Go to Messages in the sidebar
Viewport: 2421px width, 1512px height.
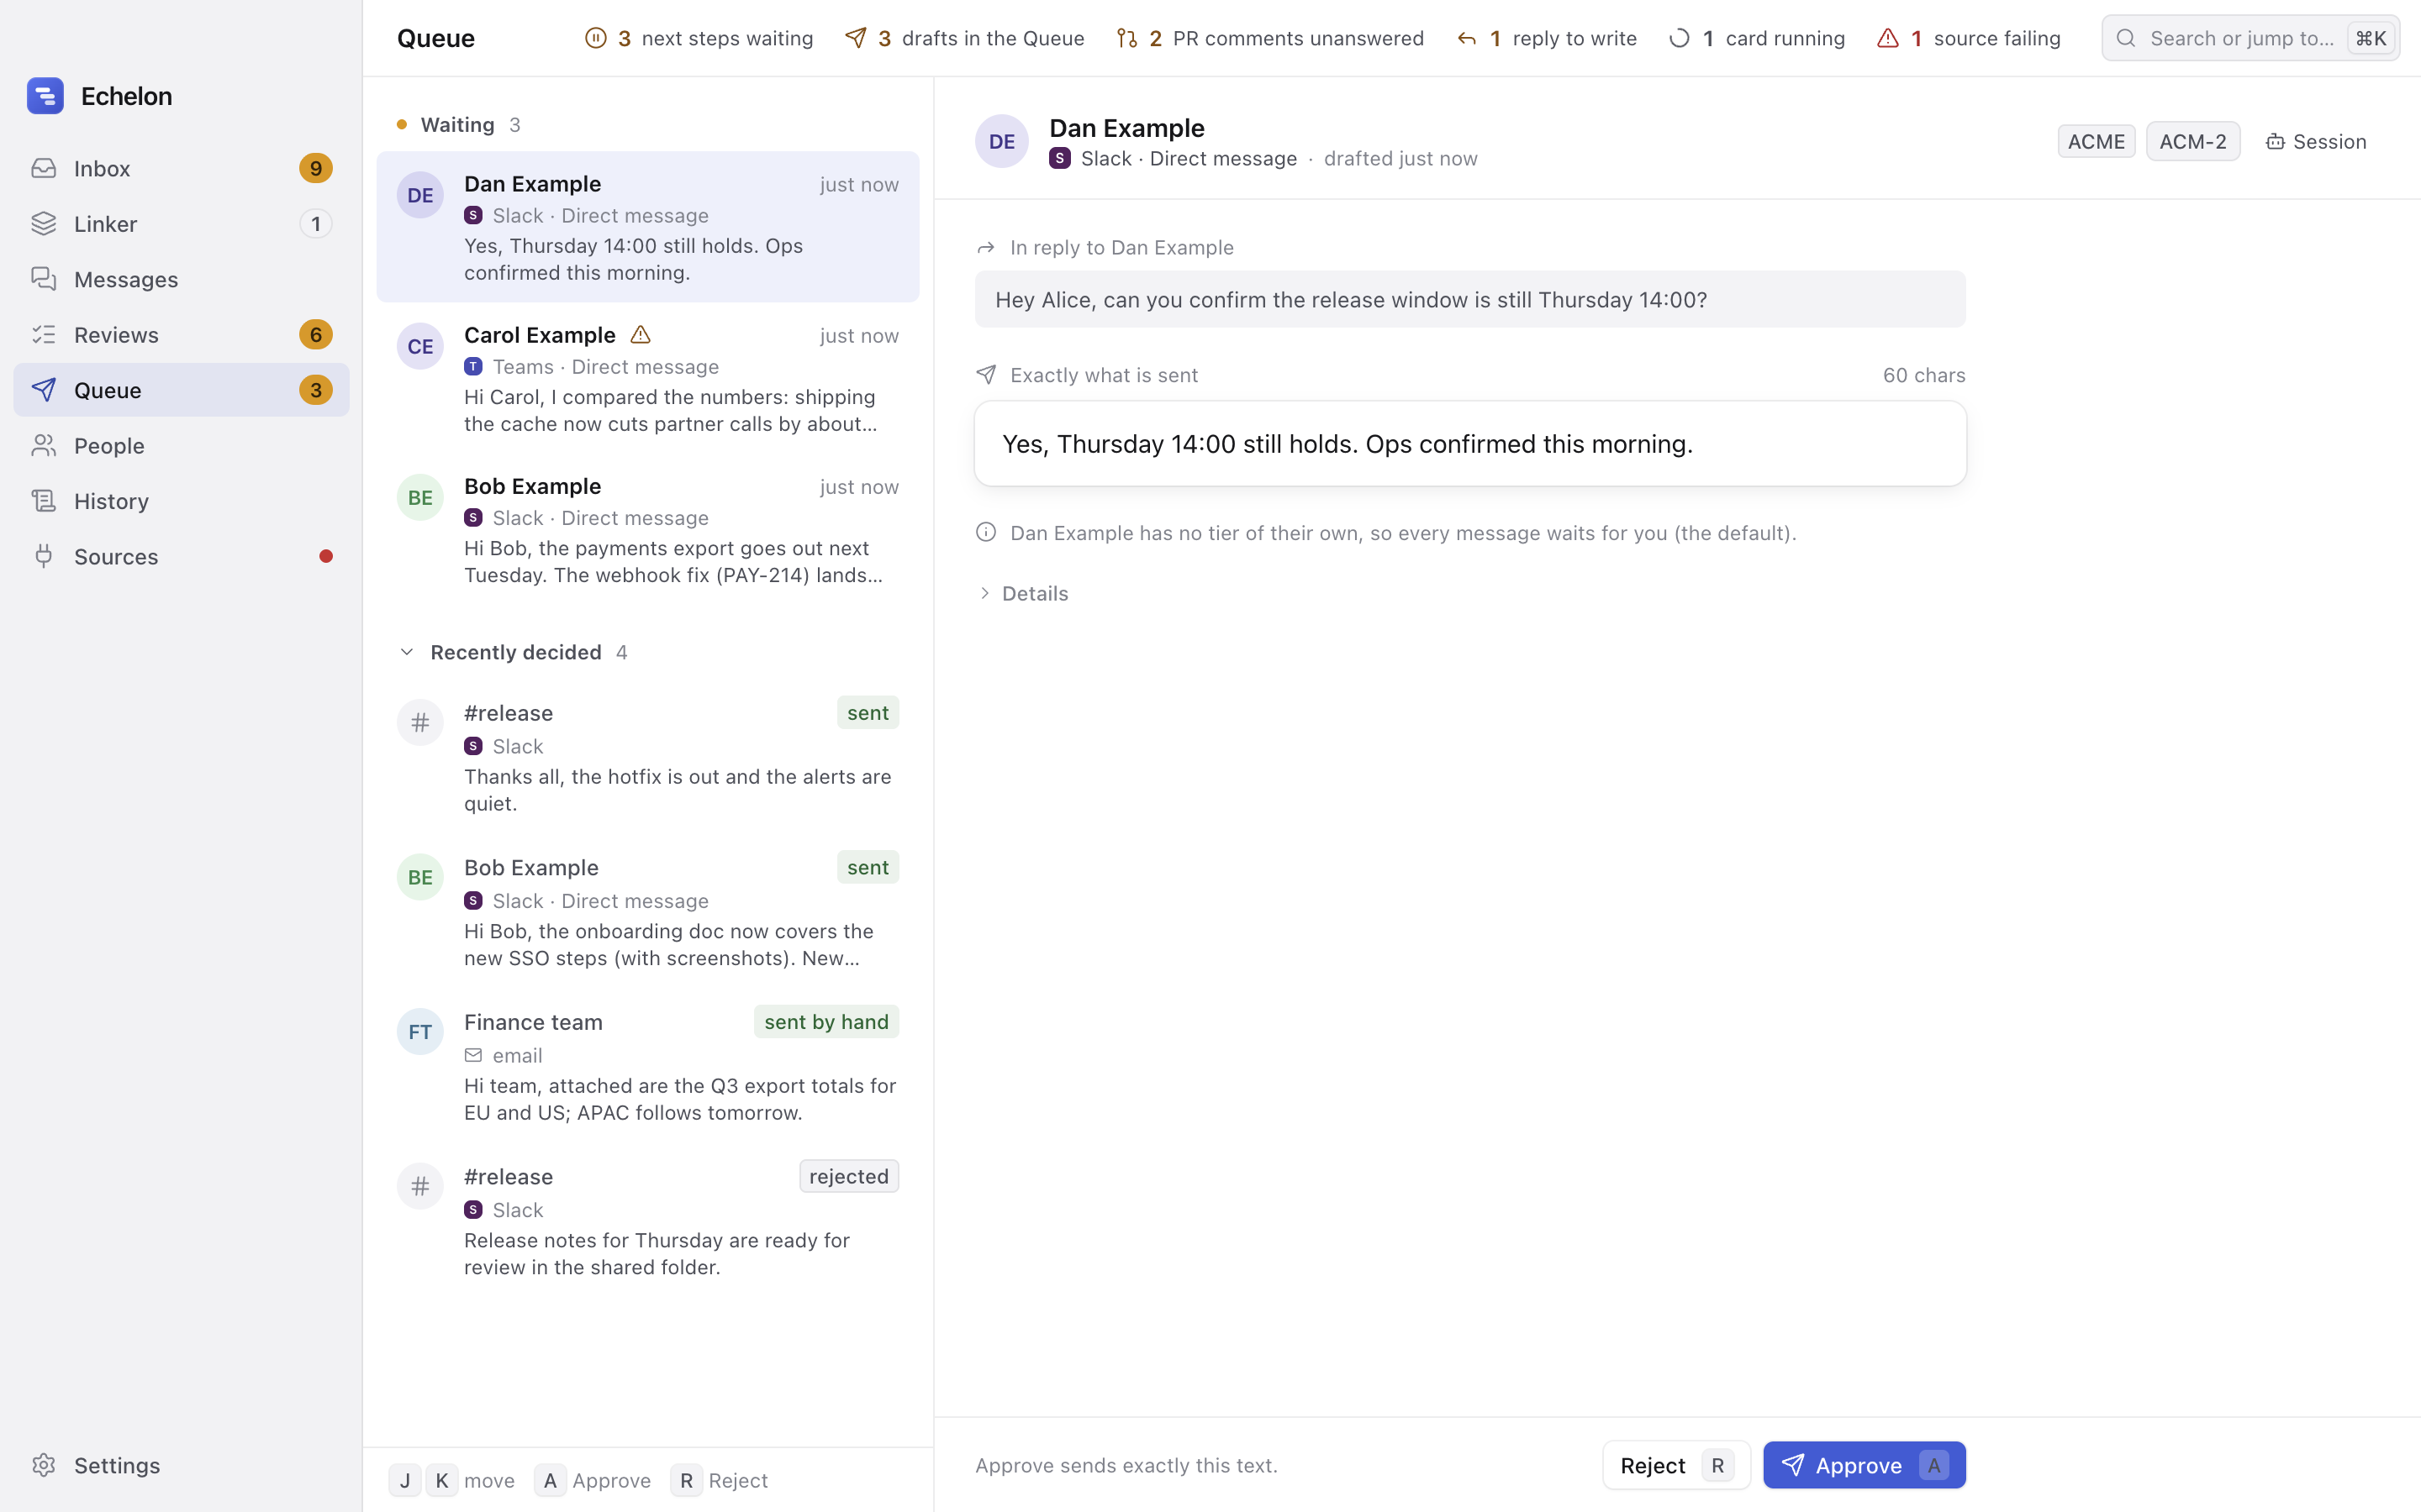181,279
